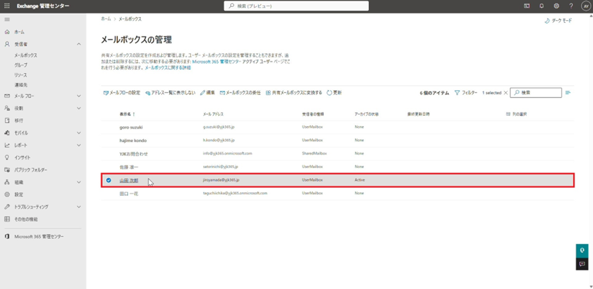Expand トラブルシューティング section chevron
The width and height of the screenshot is (593, 289).
click(x=79, y=207)
